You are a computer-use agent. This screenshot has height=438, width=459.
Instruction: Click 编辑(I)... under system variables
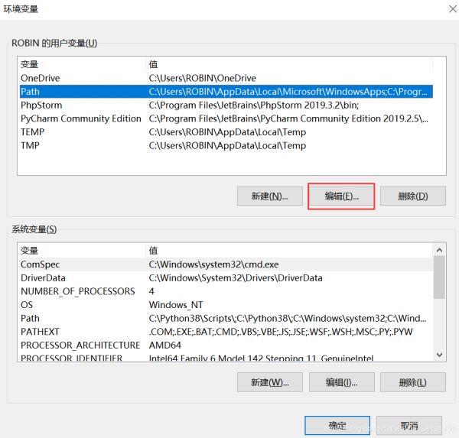tap(342, 382)
